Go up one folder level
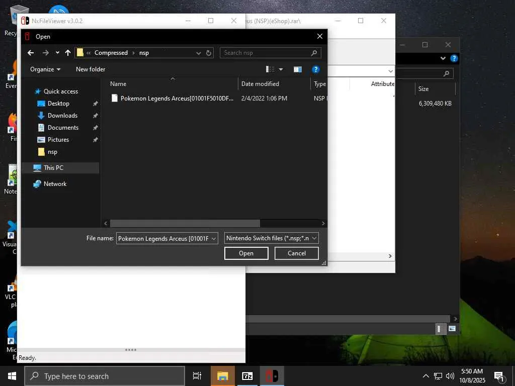 [x=68, y=53]
